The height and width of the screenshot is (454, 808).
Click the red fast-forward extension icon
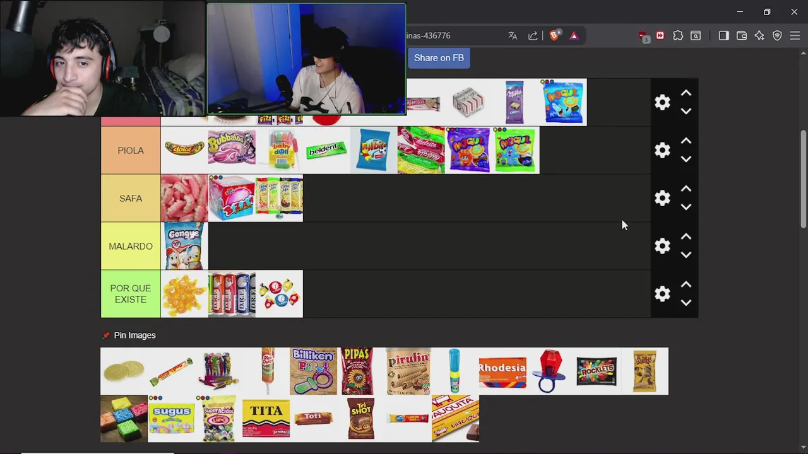pyautogui.click(x=660, y=36)
